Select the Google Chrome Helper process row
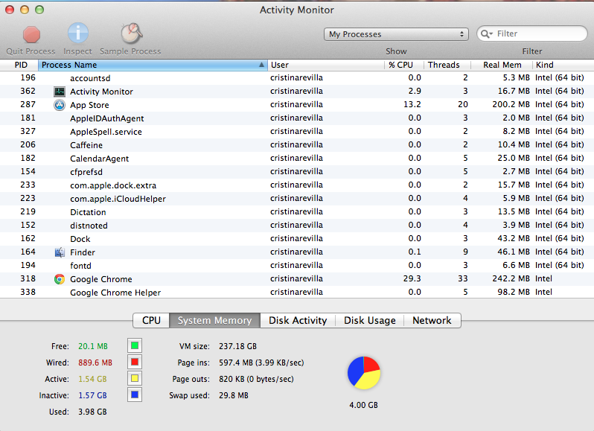The height and width of the screenshot is (431, 594). 297,293
